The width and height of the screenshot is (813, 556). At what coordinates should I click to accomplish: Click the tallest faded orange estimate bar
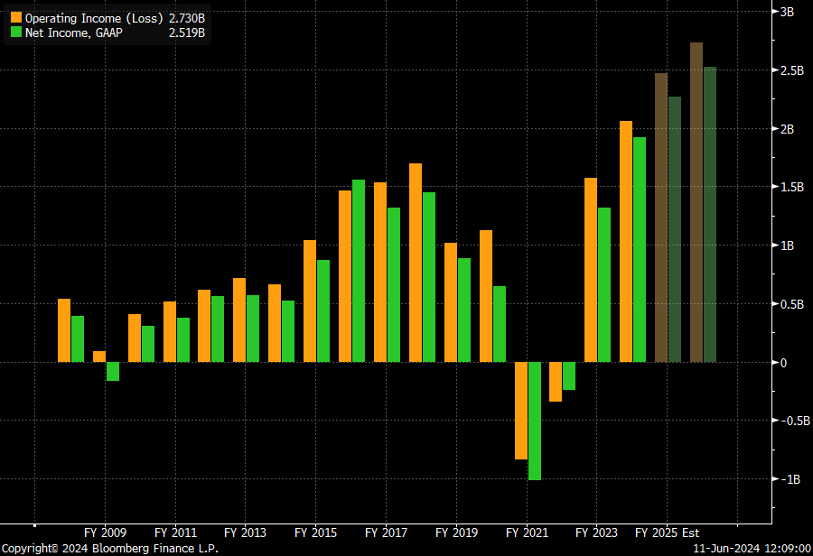[696, 202]
